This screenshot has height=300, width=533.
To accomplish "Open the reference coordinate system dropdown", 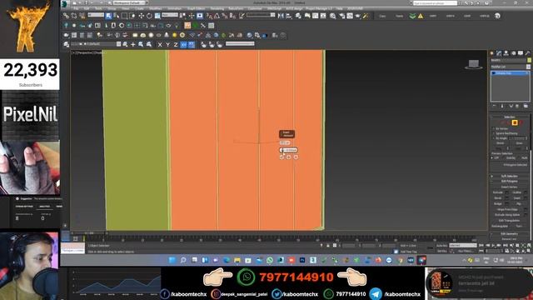I will pyautogui.click(x=170, y=15).
